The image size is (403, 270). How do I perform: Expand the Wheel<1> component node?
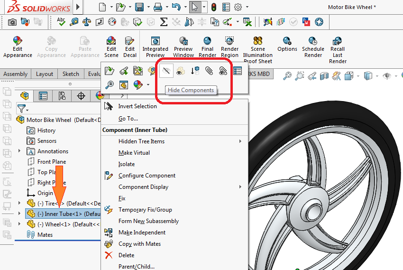(x=19, y=223)
